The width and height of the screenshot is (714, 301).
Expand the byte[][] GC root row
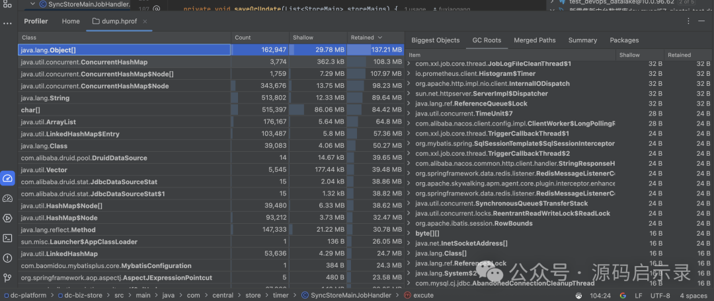coord(409,234)
